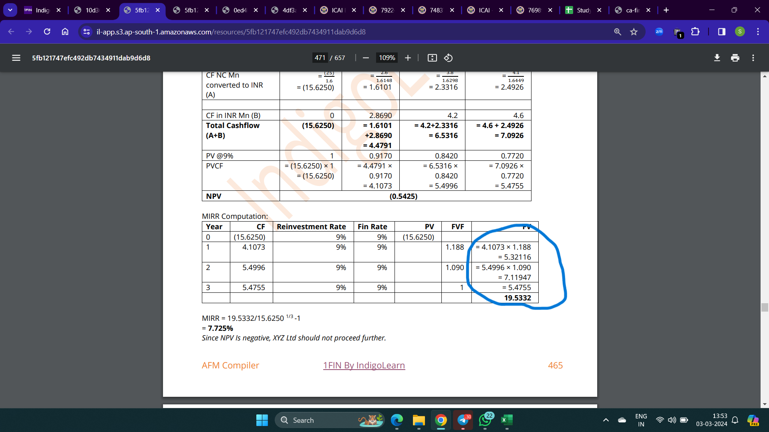Viewport: 769px width, 432px height.
Task: Switch to the Indig tab
Action: pyautogui.click(x=42, y=10)
